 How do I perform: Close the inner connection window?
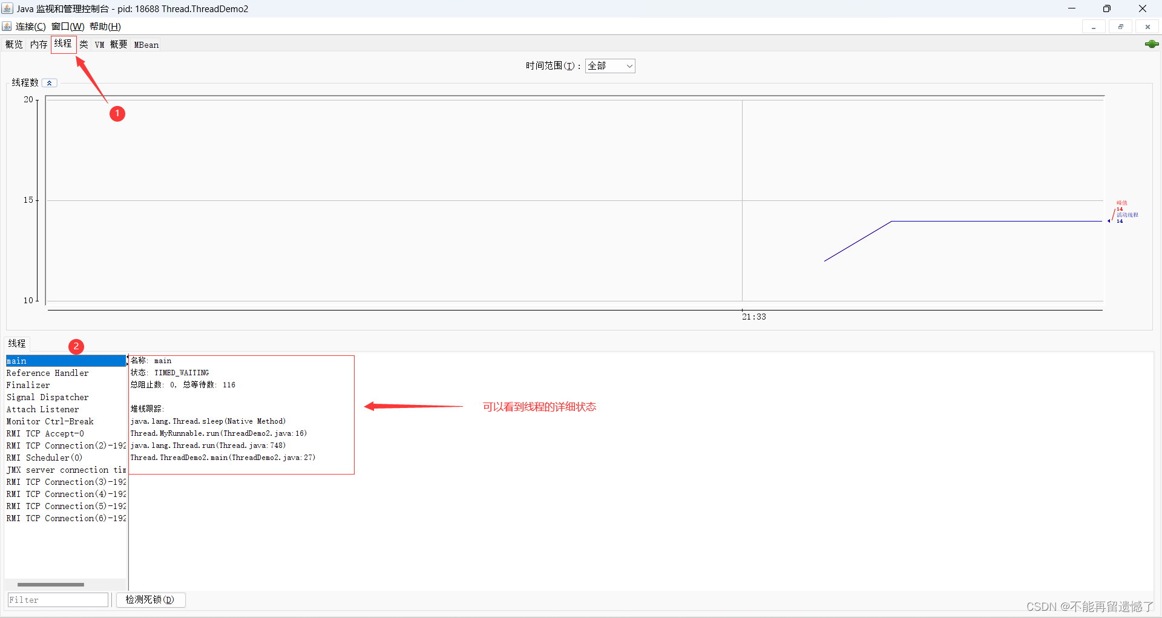click(x=1147, y=27)
